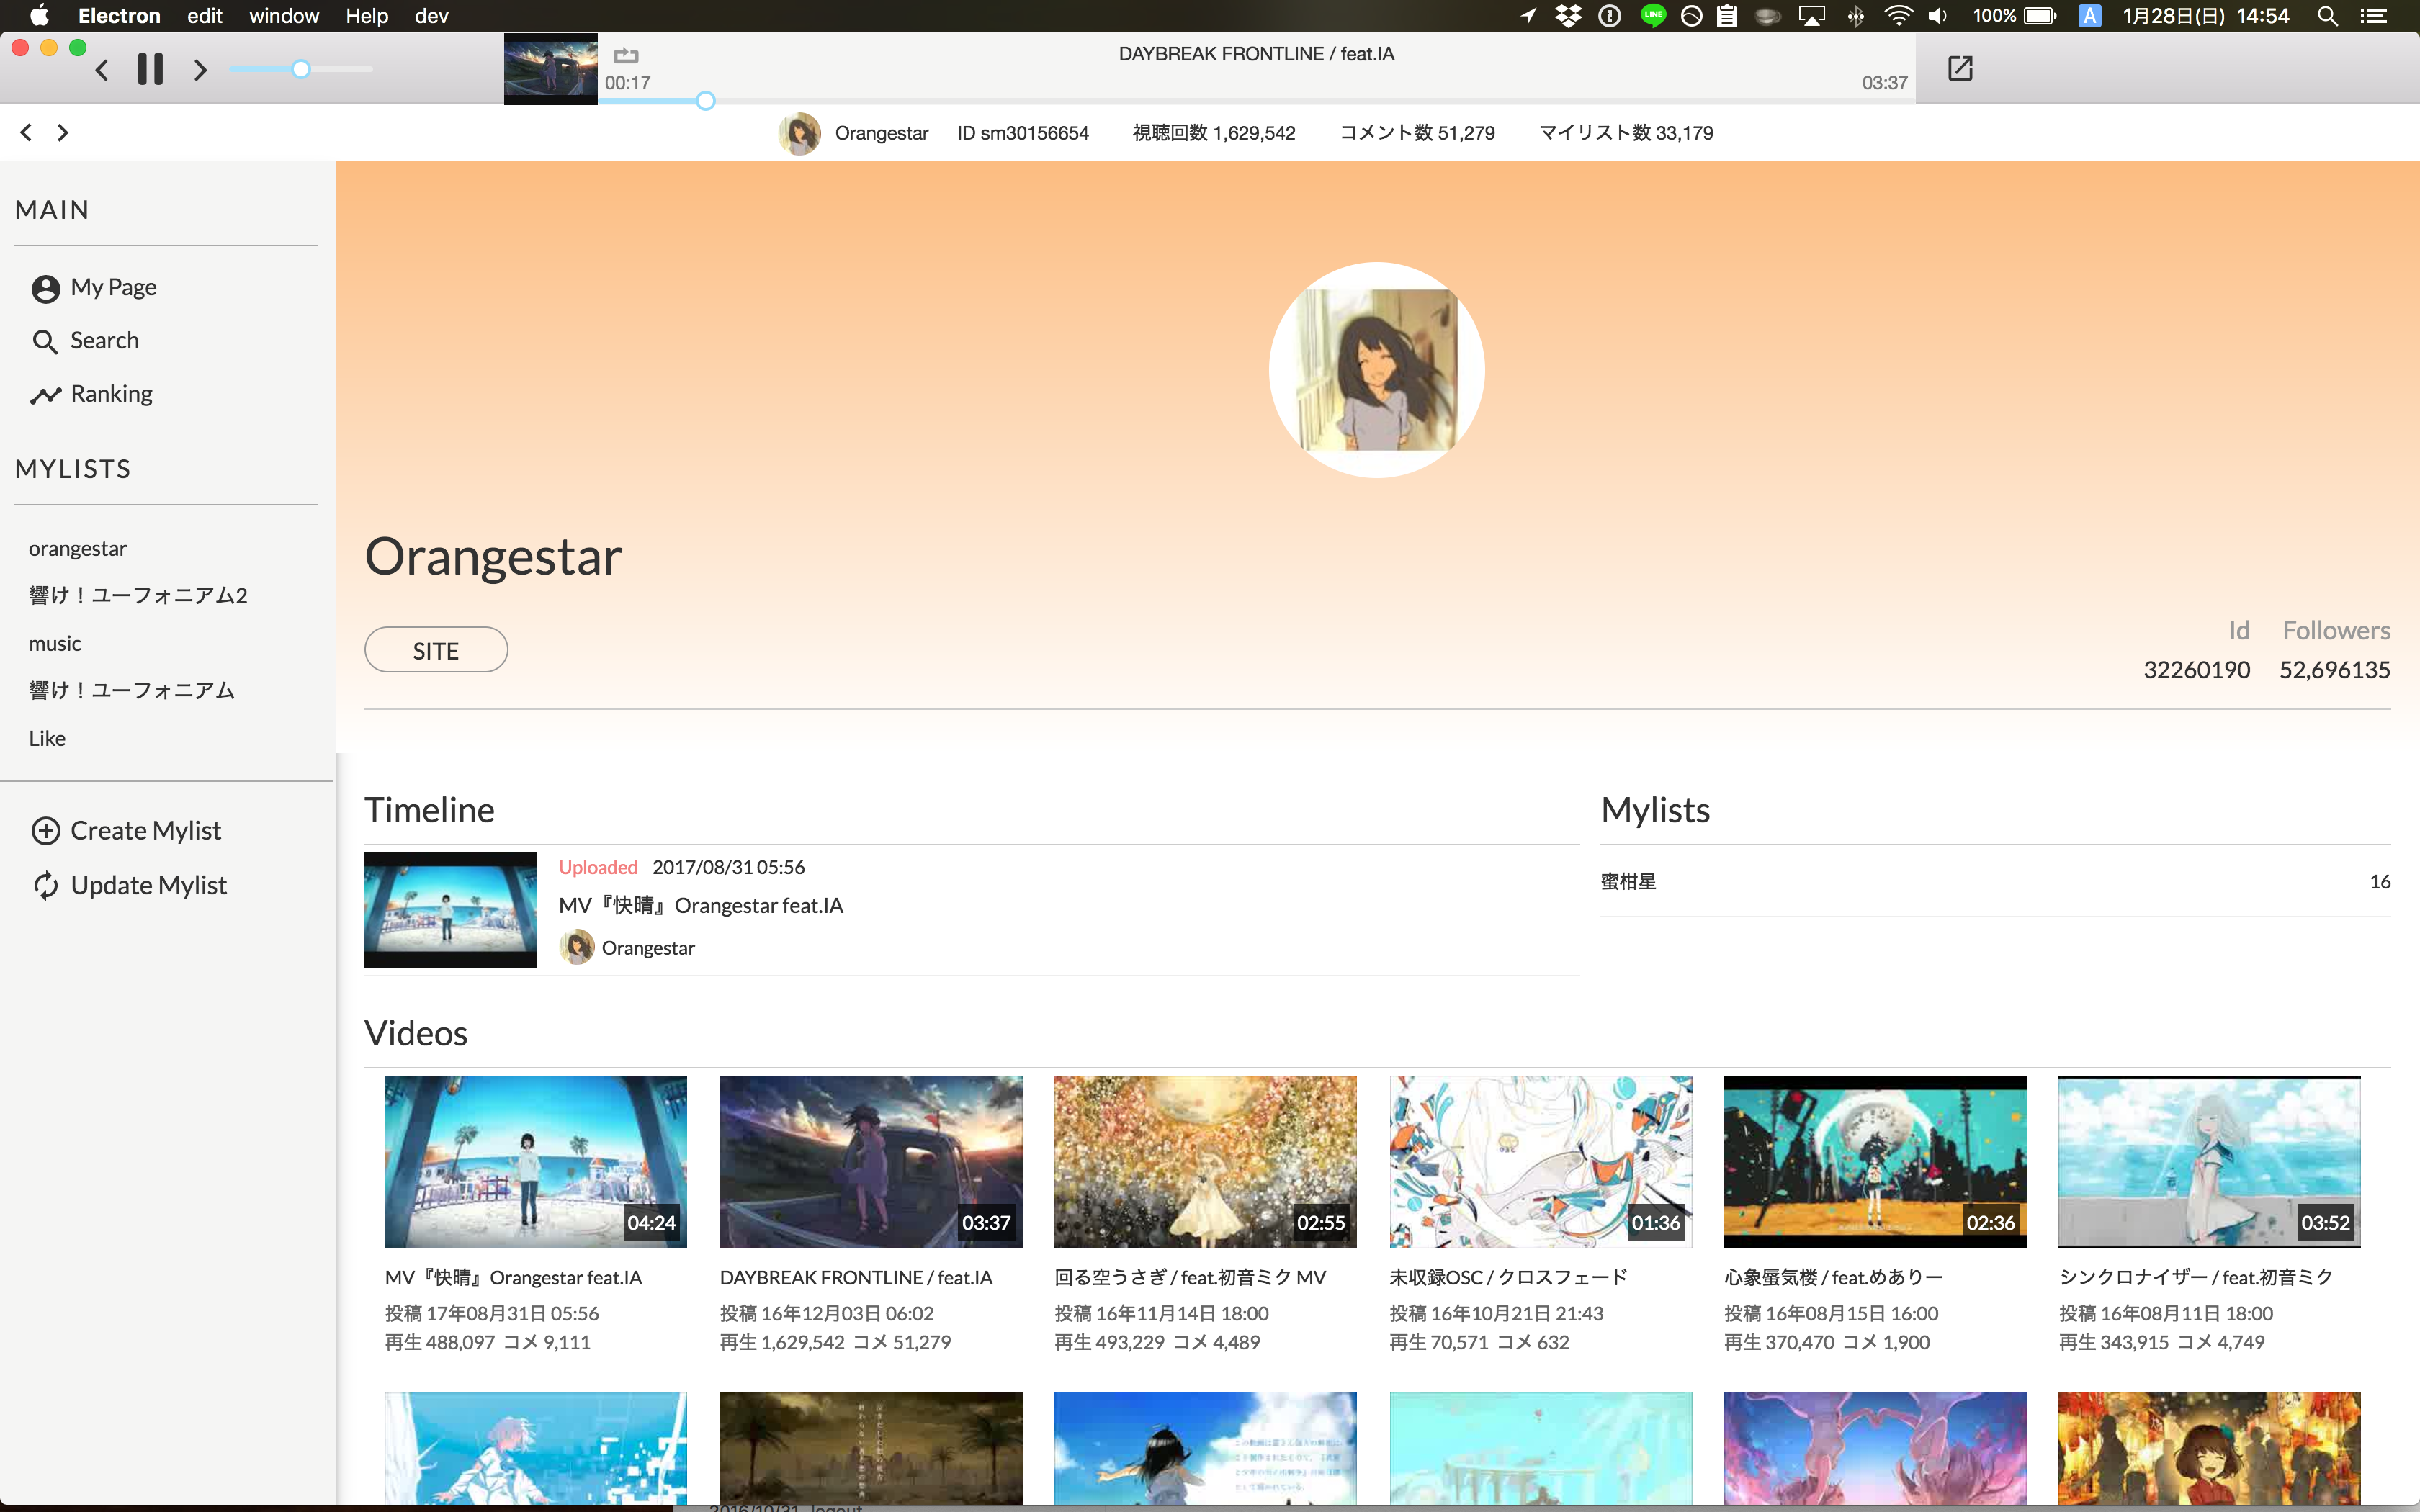
Task: Toggle the repeat loop icon
Action: [626, 56]
